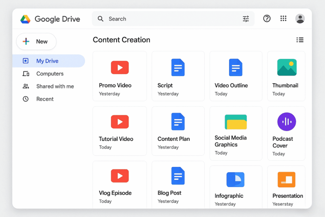Viewport: 325px width, 217px height.
Task: Open the Script document
Action: click(178, 76)
